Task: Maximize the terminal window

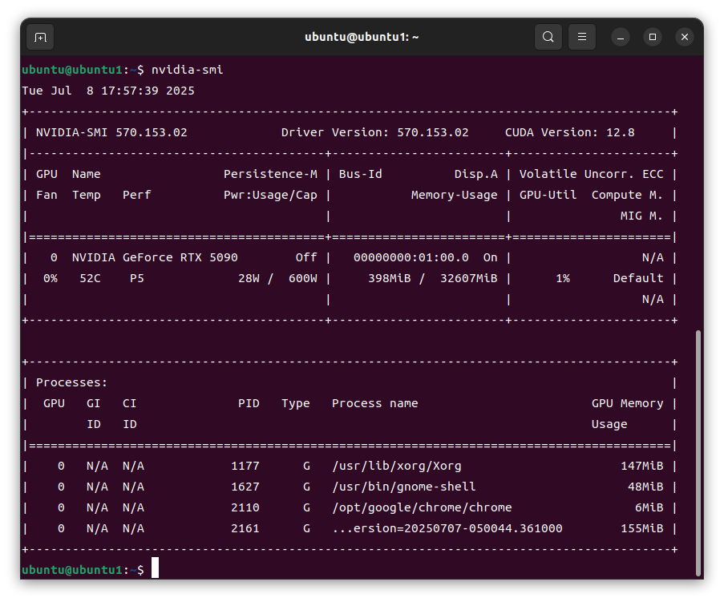Action: point(653,37)
